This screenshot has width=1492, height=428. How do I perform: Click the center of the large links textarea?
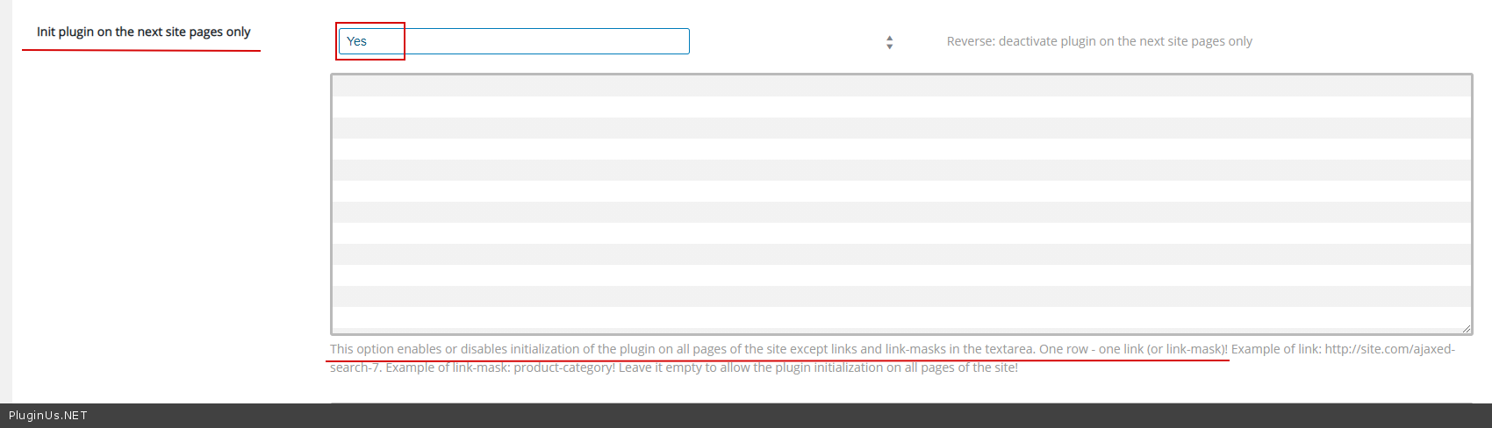tap(901, 204)
